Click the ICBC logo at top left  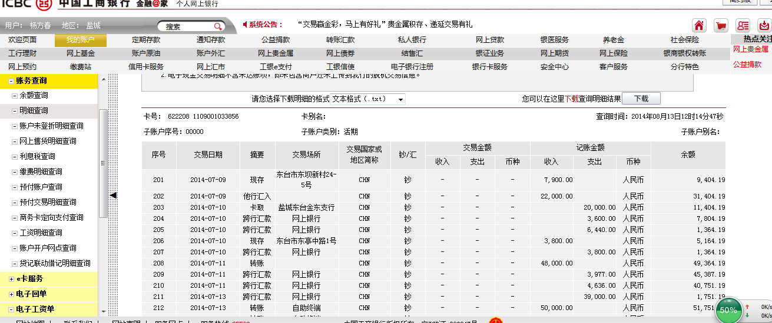(x=26, y=5)
